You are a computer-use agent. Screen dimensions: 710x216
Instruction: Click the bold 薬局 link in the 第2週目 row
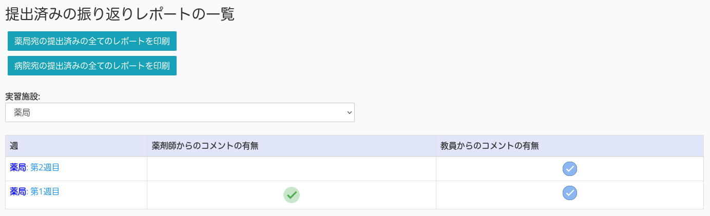pyautogui.click(x=18, y=167)
